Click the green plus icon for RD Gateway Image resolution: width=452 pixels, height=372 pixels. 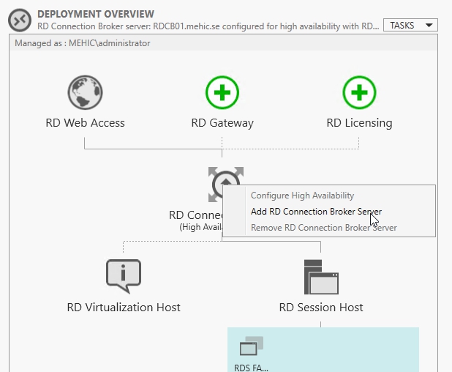click(222, 93)
